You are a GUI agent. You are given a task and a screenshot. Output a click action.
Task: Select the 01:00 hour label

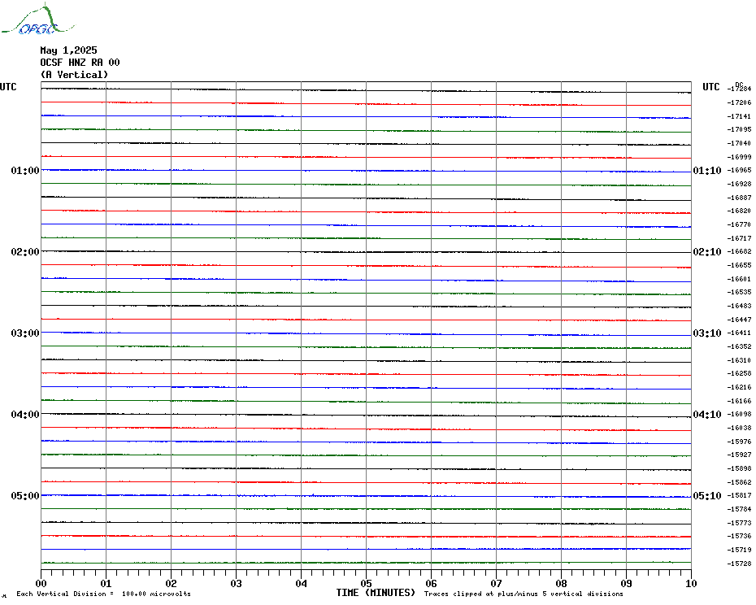tap(25, 170)
